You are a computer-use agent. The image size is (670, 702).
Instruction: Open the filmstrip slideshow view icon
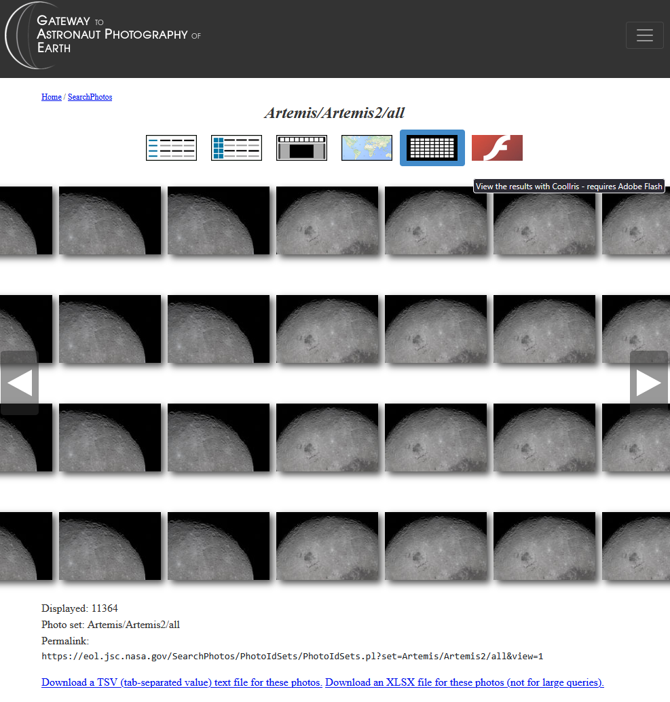pos(301,148)
